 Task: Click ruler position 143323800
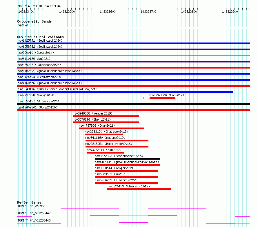189,12
